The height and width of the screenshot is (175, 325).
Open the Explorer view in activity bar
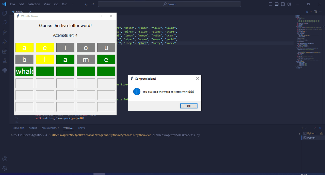click(x=5, y=13)
